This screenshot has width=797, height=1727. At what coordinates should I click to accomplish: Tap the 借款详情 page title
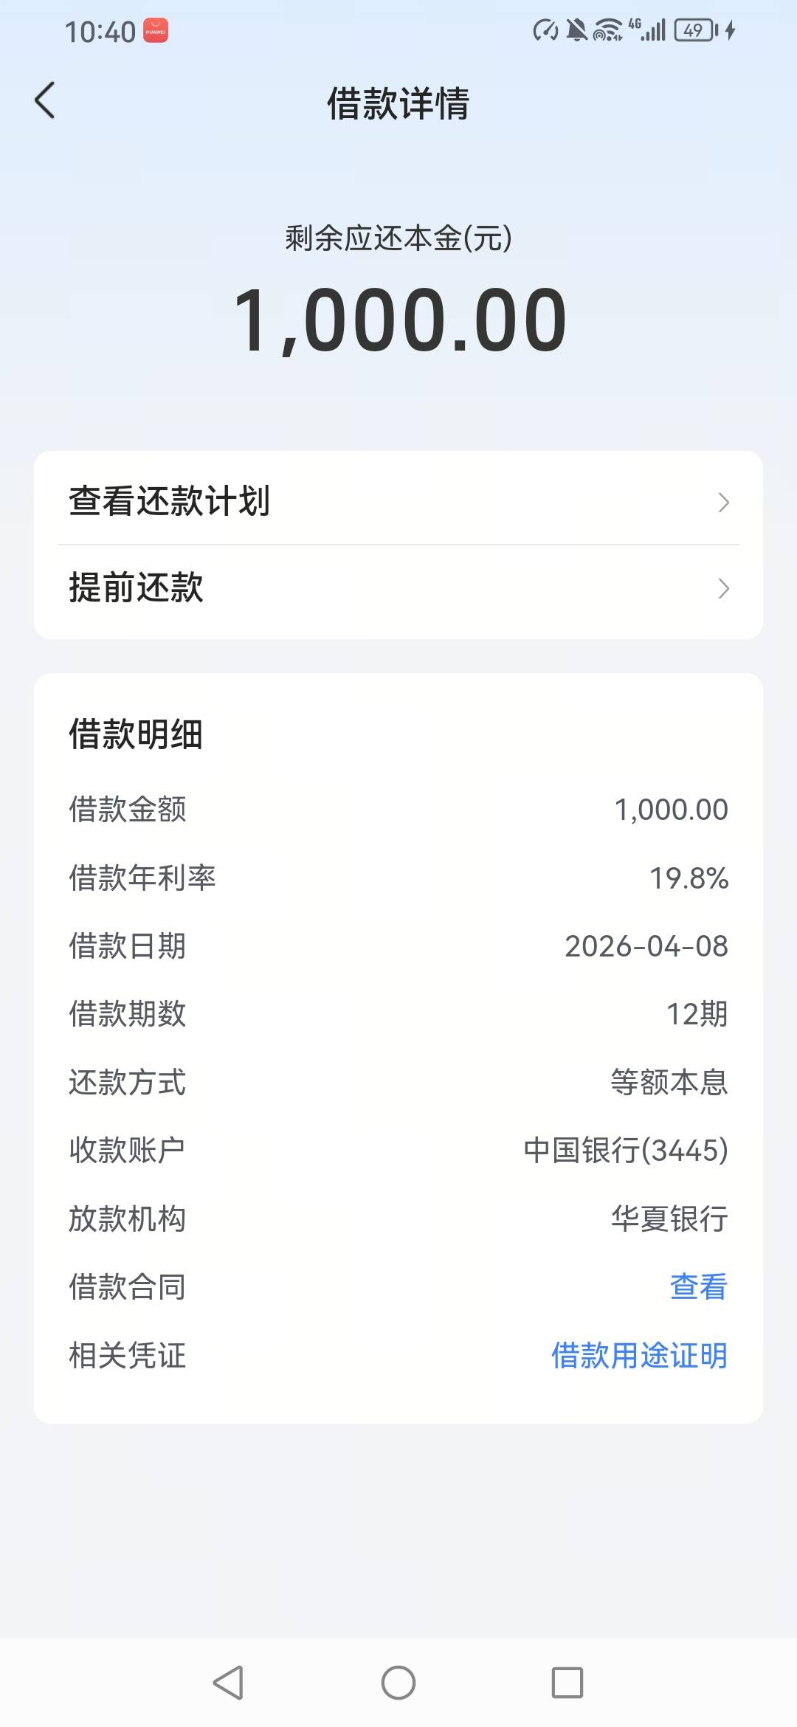coord(398,103)
